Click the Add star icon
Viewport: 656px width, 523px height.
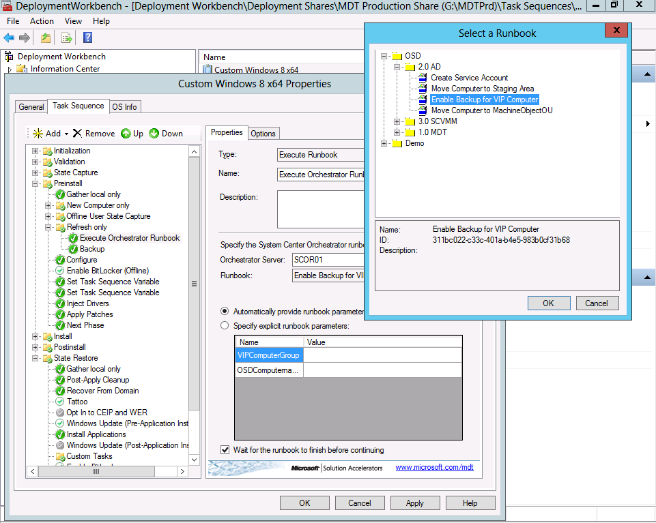pos(38,134)
